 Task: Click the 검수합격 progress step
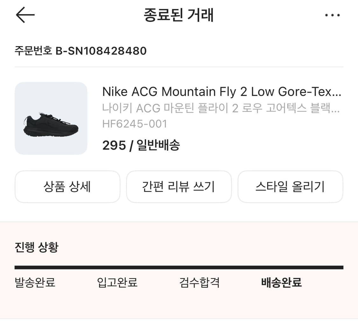click(200, 282)
